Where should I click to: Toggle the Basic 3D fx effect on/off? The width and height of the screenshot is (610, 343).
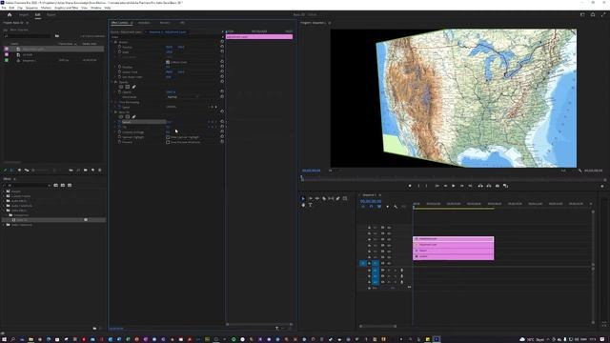tap(115, 112)
